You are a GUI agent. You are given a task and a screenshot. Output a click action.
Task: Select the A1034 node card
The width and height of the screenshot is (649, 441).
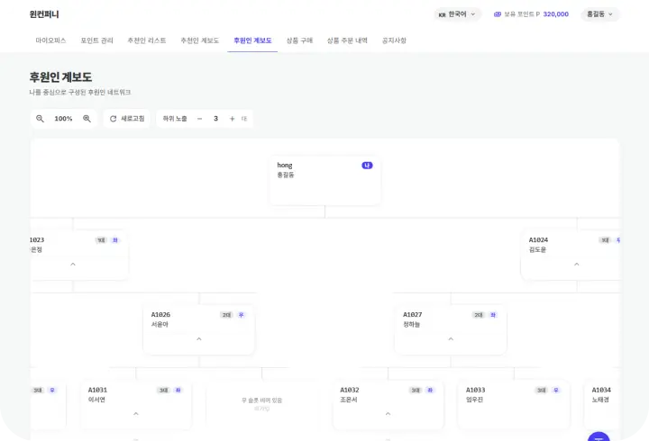coord(602,405)
